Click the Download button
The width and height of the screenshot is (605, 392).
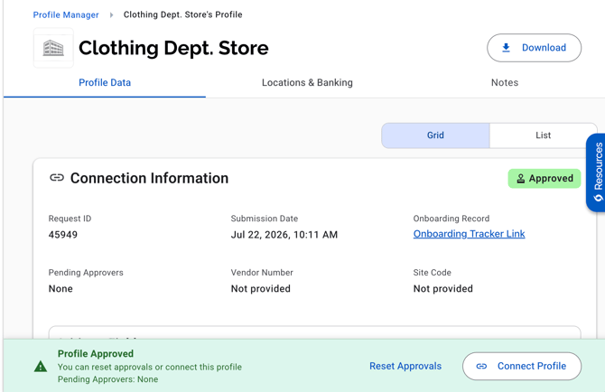point(534,48)
